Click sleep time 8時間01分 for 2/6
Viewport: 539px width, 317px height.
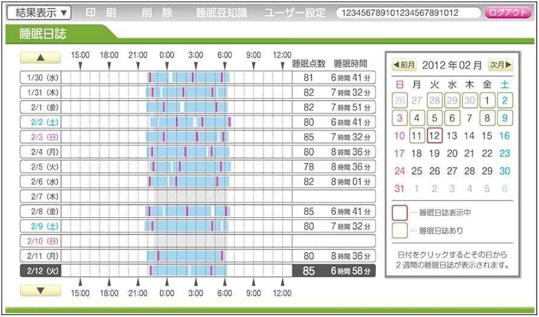click(351, 182)
